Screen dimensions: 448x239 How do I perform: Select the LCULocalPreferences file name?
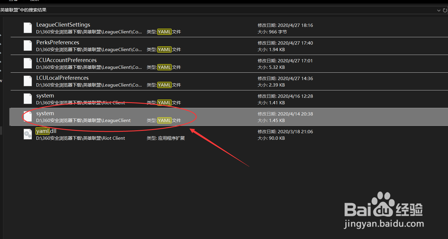62,78
